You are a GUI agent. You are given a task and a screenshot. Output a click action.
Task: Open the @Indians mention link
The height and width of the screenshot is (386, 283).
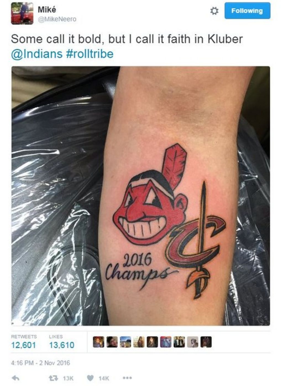37,54
